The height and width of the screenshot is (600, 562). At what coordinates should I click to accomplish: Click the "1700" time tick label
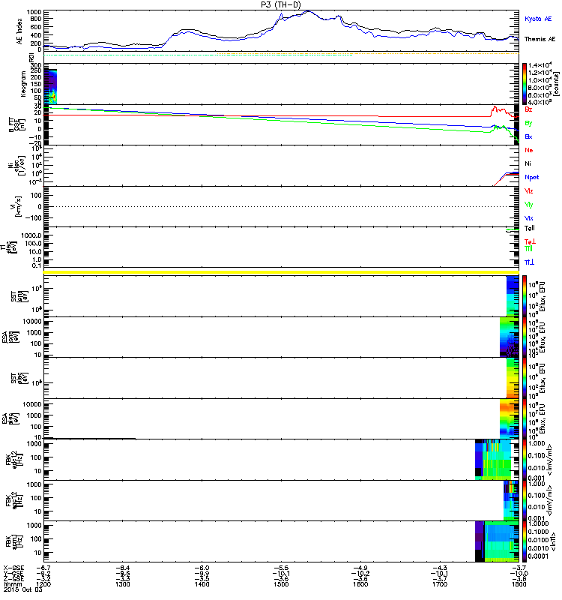440,584
